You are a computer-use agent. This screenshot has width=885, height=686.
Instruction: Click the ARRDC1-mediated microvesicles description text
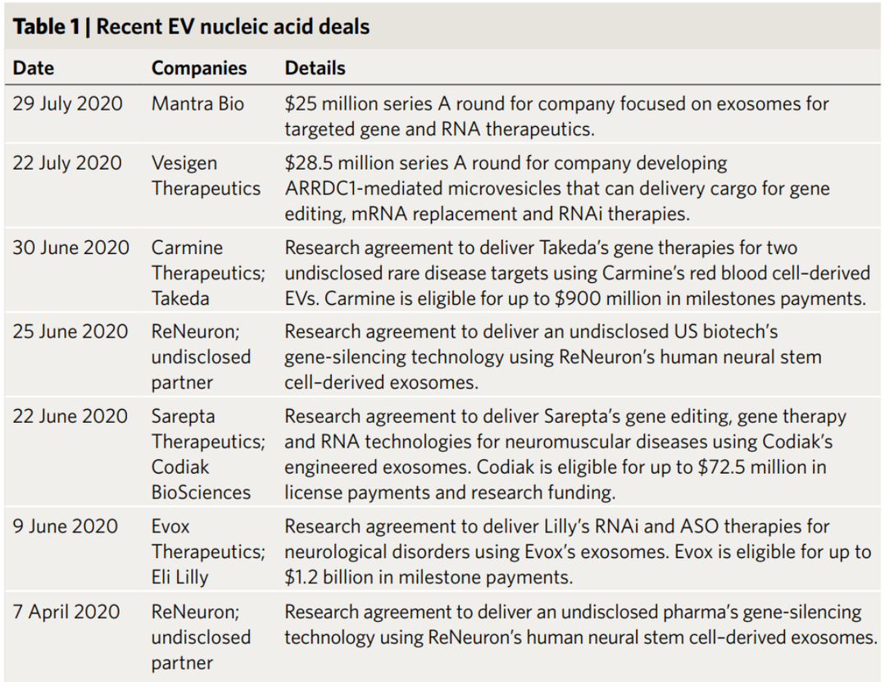(x=556, y=189)
